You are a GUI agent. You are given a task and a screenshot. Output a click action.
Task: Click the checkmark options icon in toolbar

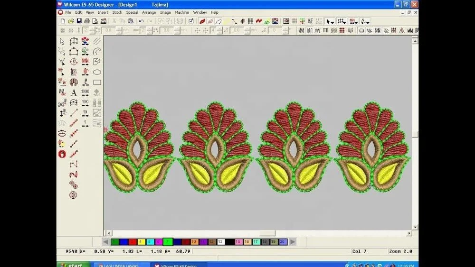pyautogui.click(x=191, y=21)
